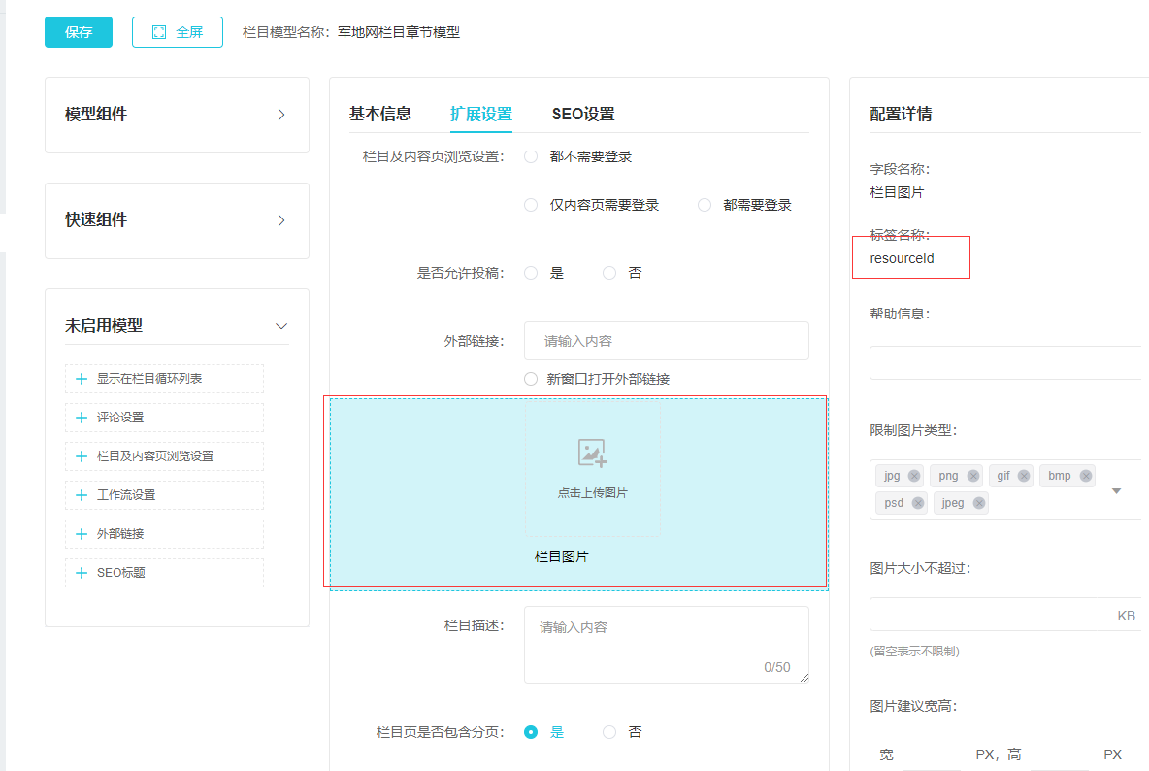Select 仅内容页需要登录 radio option
Screen dimensions: 1149x771
pyautogui.click(x=531, y=205)
